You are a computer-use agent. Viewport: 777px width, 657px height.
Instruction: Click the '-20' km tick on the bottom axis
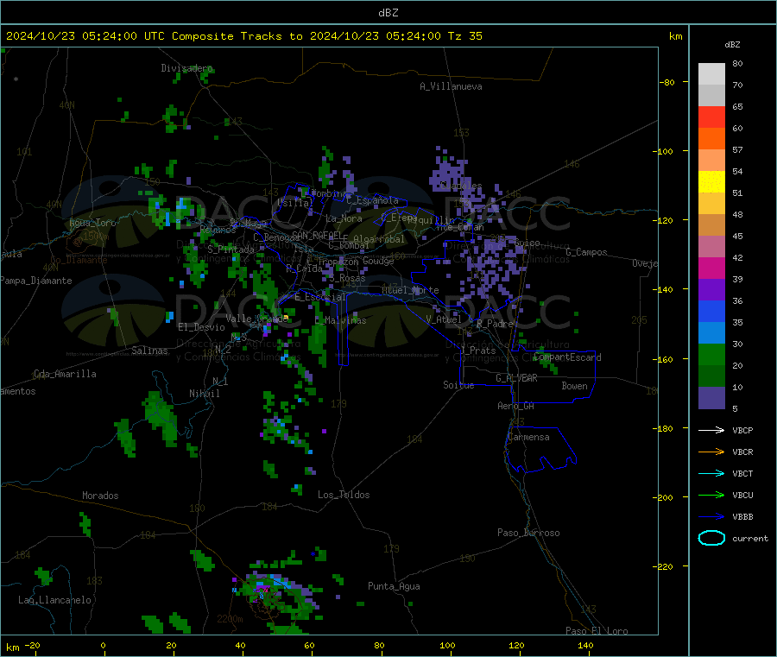click(x=33, y=645)
